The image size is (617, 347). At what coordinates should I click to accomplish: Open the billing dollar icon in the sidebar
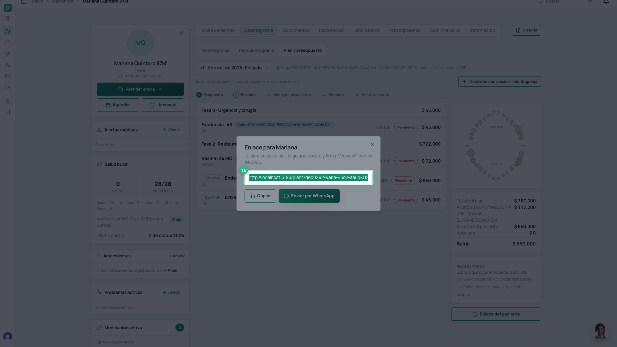pos(8,101)
